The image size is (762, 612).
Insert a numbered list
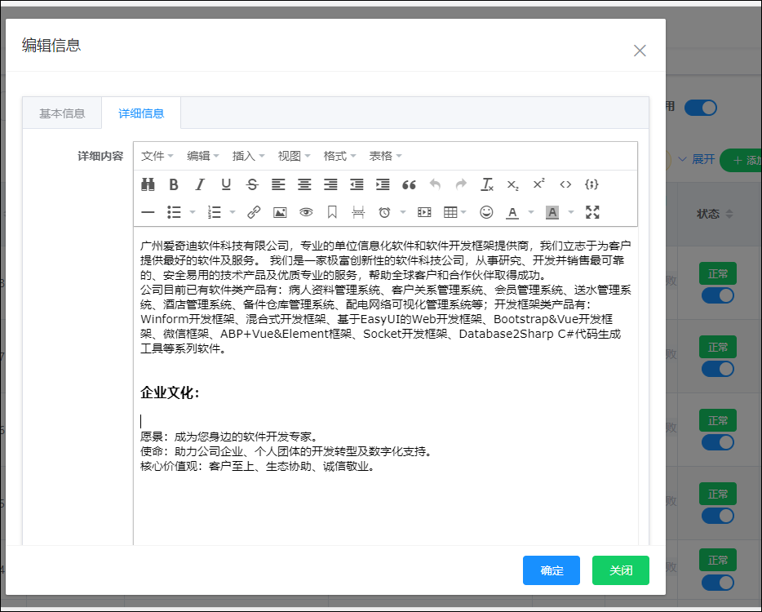tap(215, 212)
